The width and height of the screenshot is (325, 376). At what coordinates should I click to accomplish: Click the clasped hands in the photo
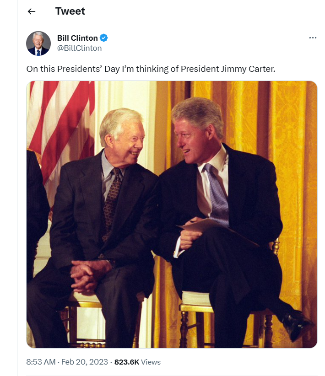pos(90,275)
